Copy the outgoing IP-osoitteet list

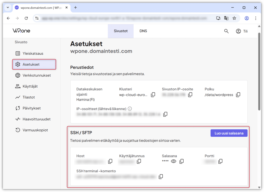(165, 114)
